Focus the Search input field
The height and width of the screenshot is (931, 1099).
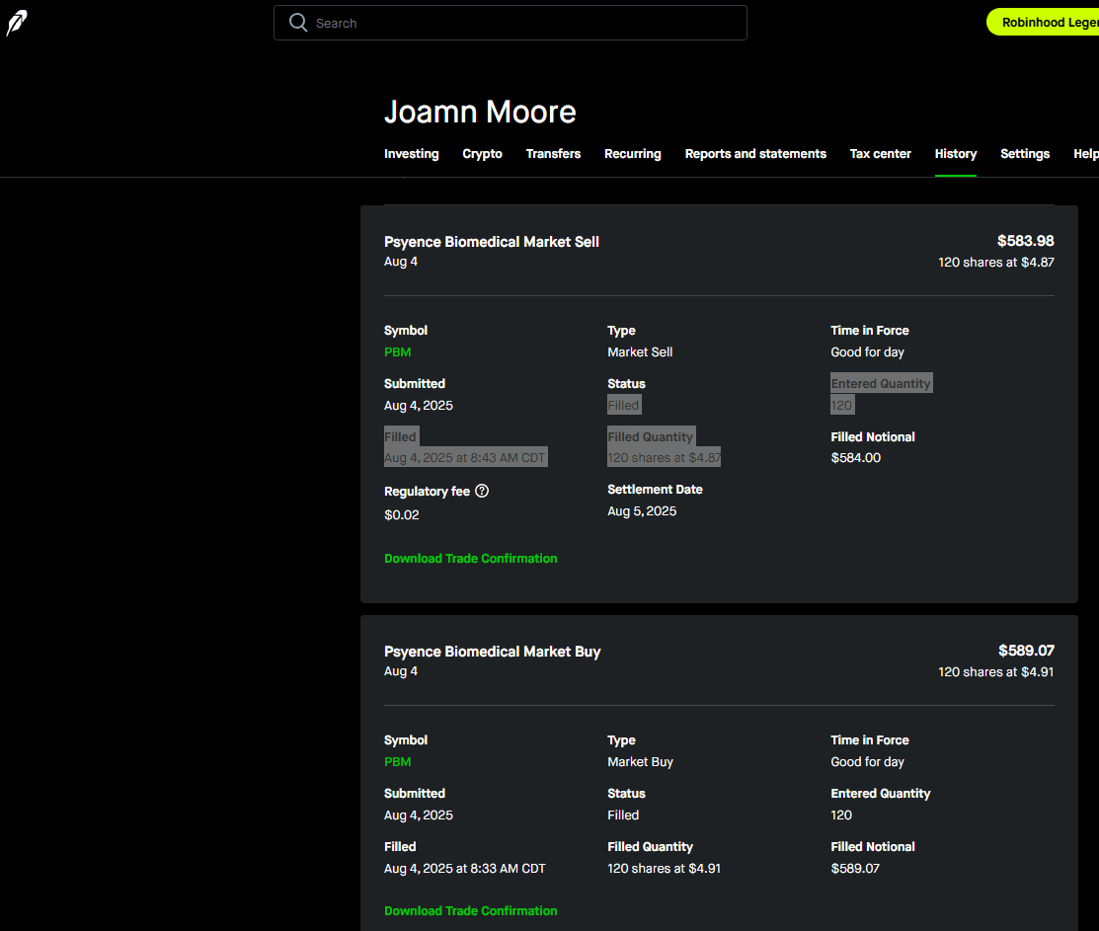[x=523, y=23]
